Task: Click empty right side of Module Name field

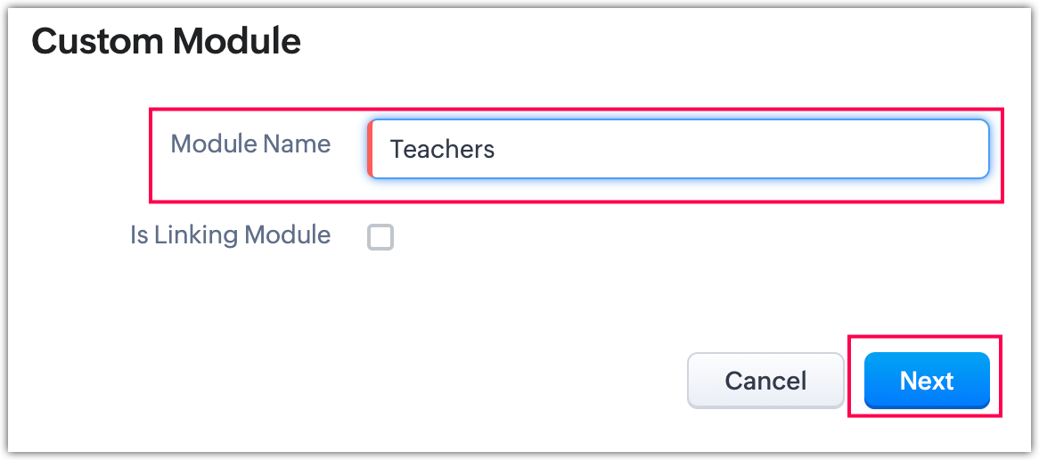Action: (x=847, y=149)
